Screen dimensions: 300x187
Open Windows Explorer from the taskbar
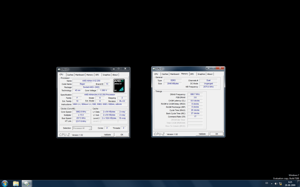pyautogui.click(x=16, y=183)
